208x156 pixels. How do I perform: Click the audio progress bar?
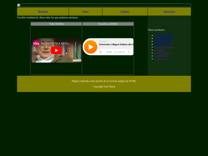click(116, 52)
